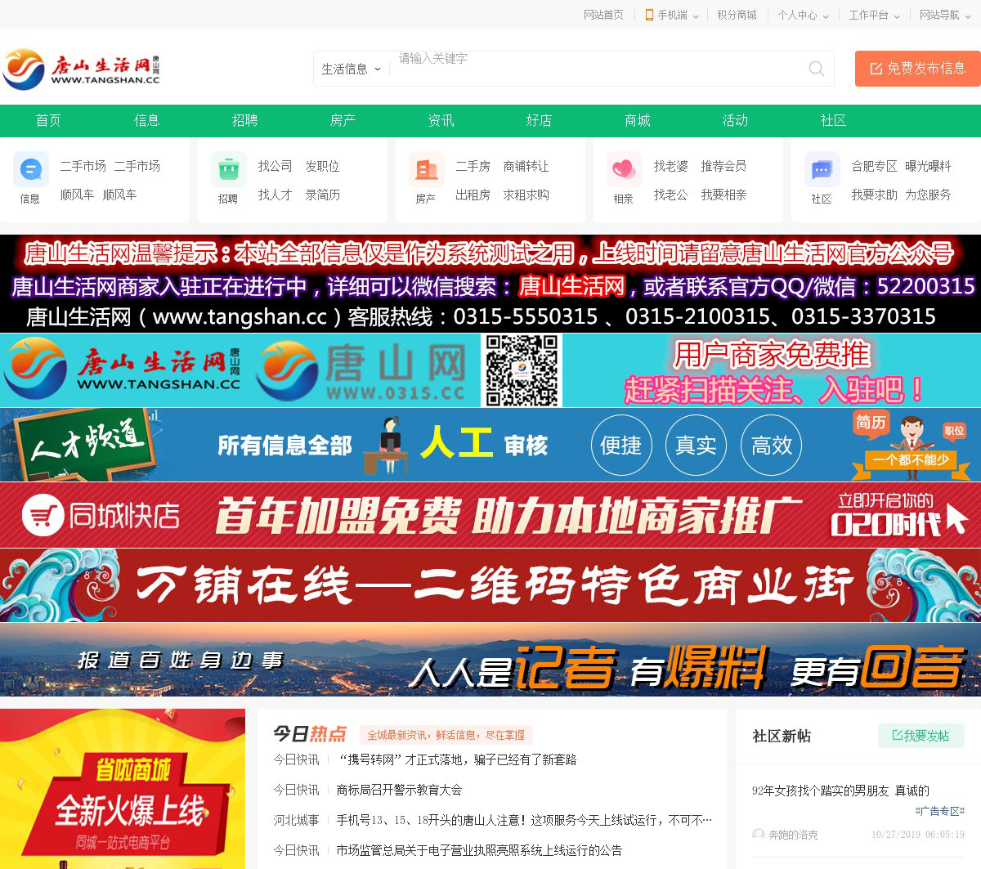
Task: Click the 免费发布信息 button
Action: point(917,69)
